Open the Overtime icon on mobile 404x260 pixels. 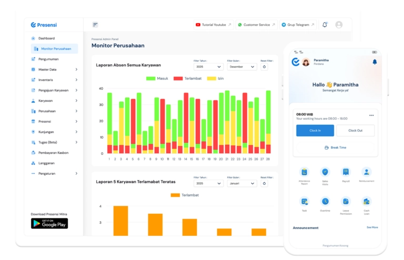pyautogui.click(x=325, y=202)
